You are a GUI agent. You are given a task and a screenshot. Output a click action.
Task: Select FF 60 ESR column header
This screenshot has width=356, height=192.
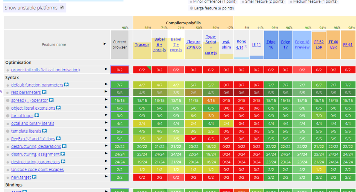coord(333,45)
